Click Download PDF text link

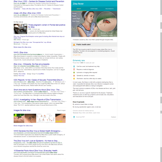pyautogui.click(x=80, y=117)
